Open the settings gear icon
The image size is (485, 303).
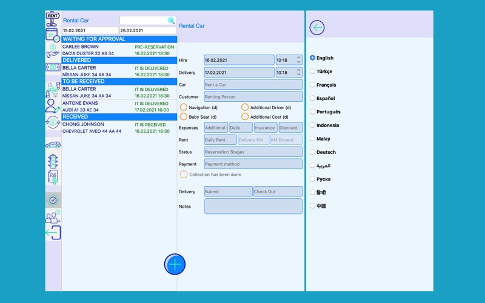point(53,201)
